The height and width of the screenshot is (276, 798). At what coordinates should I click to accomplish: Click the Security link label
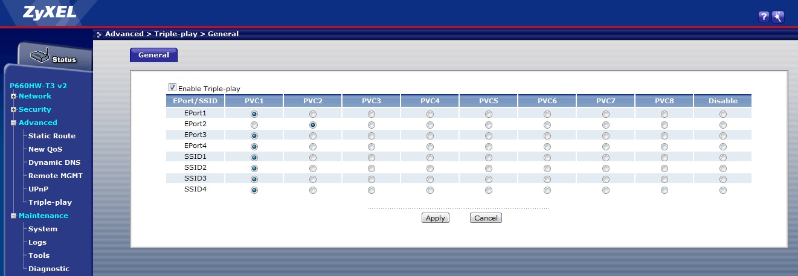(35, 109)
